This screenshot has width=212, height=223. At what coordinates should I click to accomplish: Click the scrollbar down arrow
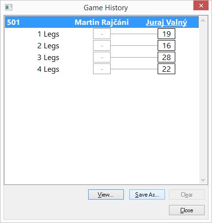pyautogui.click(x=203, y=180)
